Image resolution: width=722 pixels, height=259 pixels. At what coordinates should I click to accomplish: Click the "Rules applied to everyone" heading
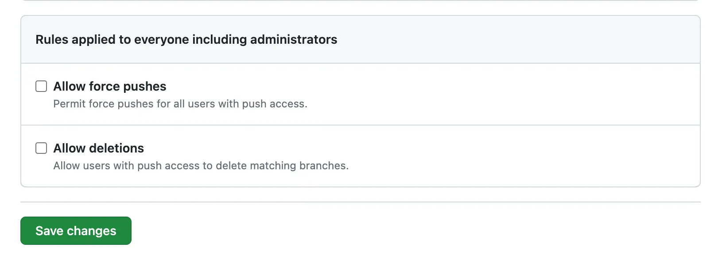[186, 40]
